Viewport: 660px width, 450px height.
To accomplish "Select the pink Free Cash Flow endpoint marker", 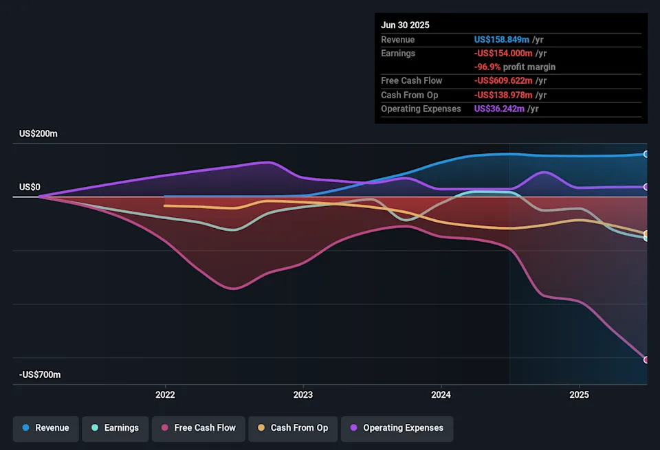I will pos(646,359).
